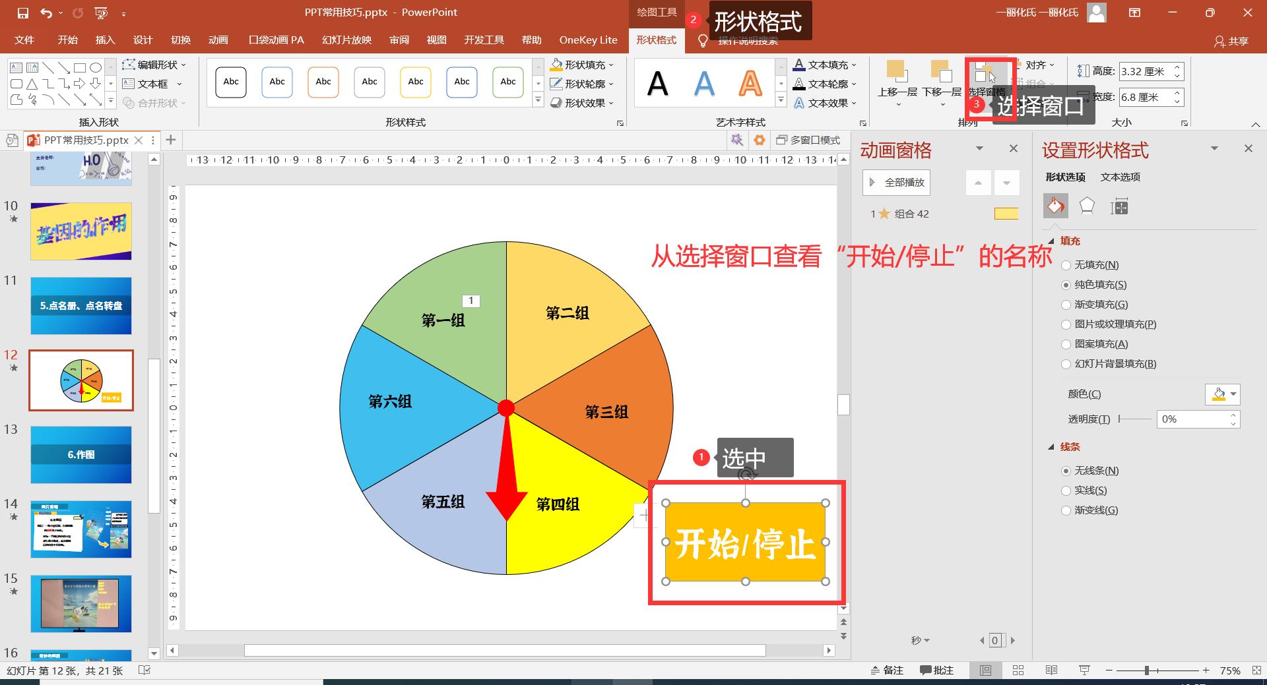
Task: Select the 效果 pentagon icon in 设置形状格式
Action: (x=1087, y=206)
